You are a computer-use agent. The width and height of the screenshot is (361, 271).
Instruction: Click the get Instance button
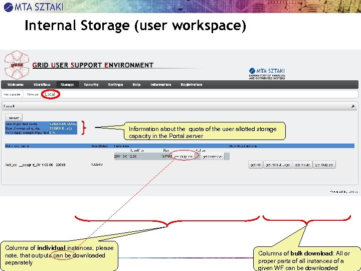point(212,157)
